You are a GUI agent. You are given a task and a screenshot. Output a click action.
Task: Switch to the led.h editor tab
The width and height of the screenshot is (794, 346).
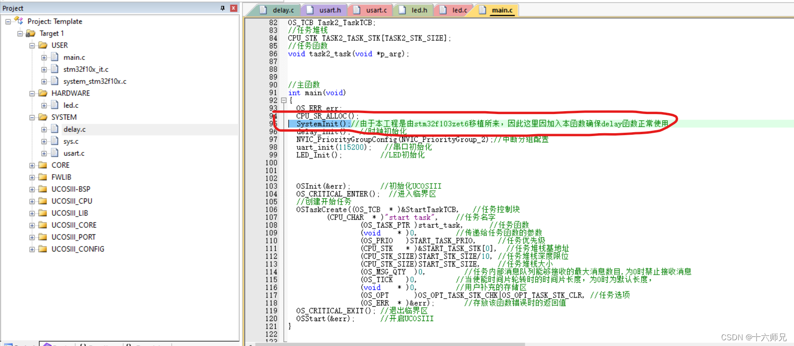pos(414,10)
